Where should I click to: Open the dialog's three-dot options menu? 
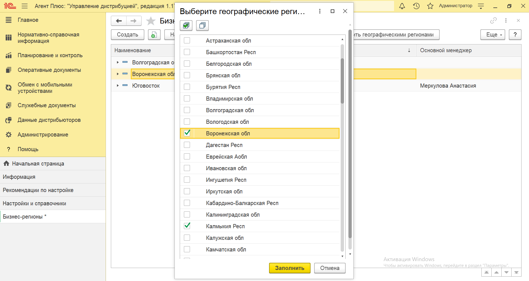[x=320, y=11]
